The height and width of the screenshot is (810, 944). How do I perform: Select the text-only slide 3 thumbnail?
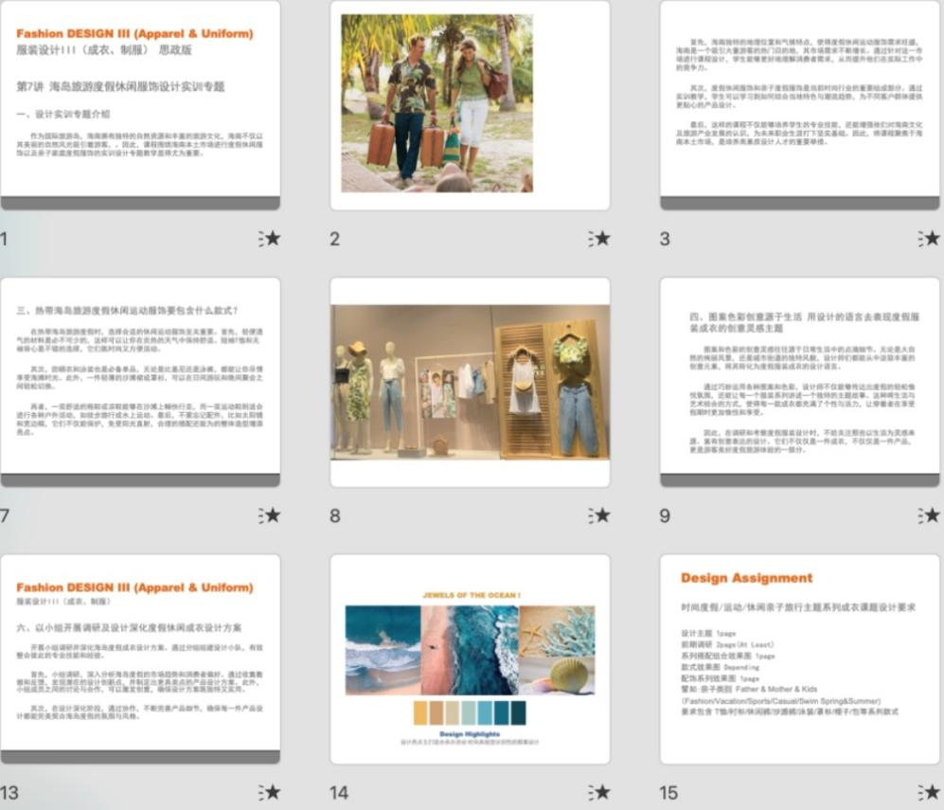pyautogui.click(x=799, y=104)
